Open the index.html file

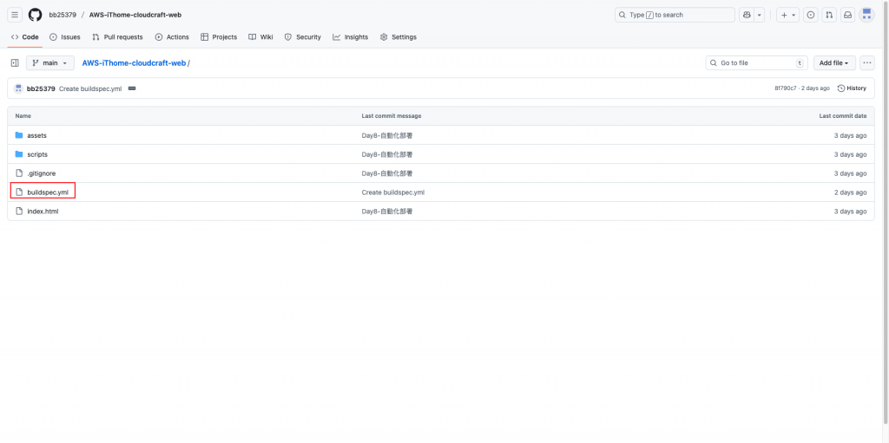pos(43,212)
